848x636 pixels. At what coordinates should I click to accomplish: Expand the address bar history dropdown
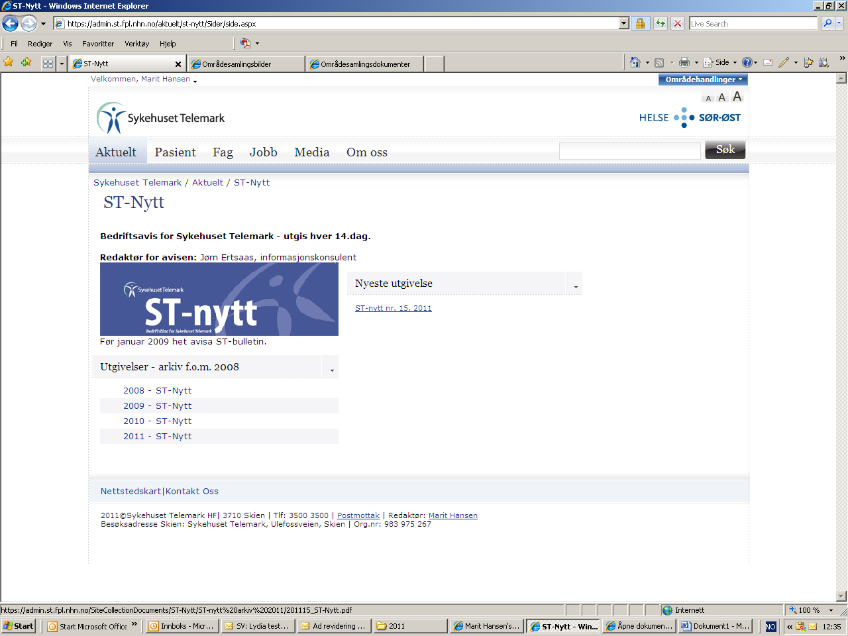click(x=623, y=23)
